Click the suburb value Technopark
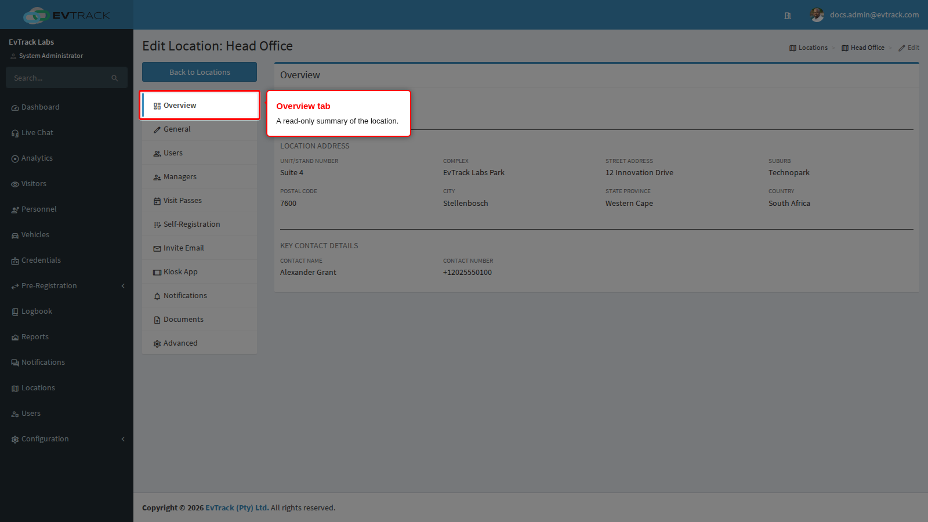 (789, 173)
